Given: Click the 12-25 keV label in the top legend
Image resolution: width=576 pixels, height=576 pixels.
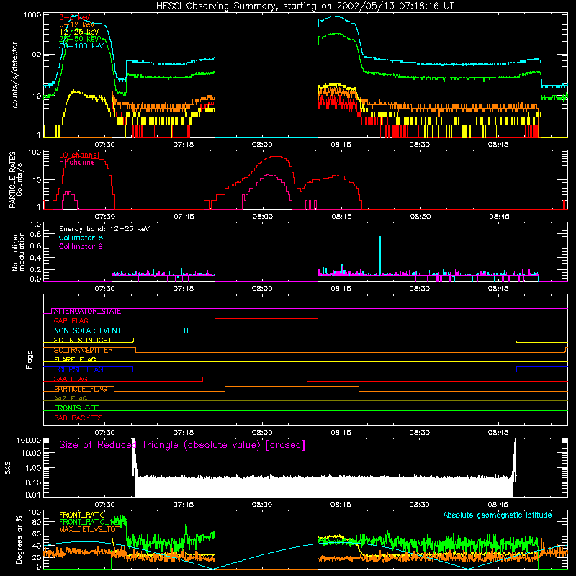Looking at the screenshot, I should [x=79, y=32].
